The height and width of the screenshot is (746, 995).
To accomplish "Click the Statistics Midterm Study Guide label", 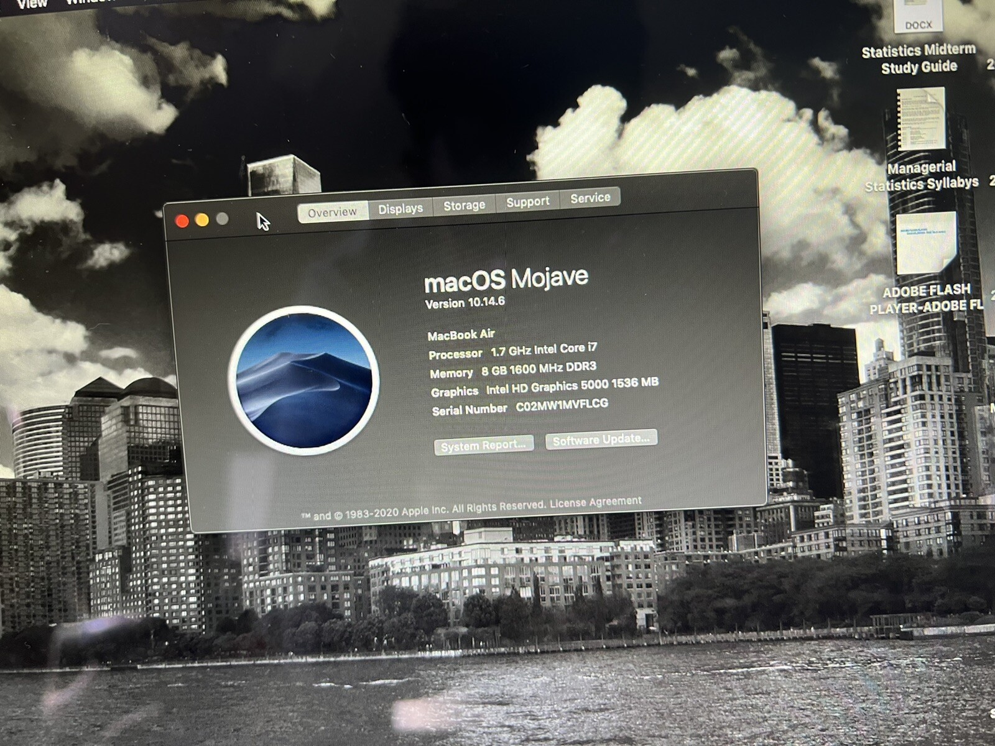I will [x=919, y=58].
